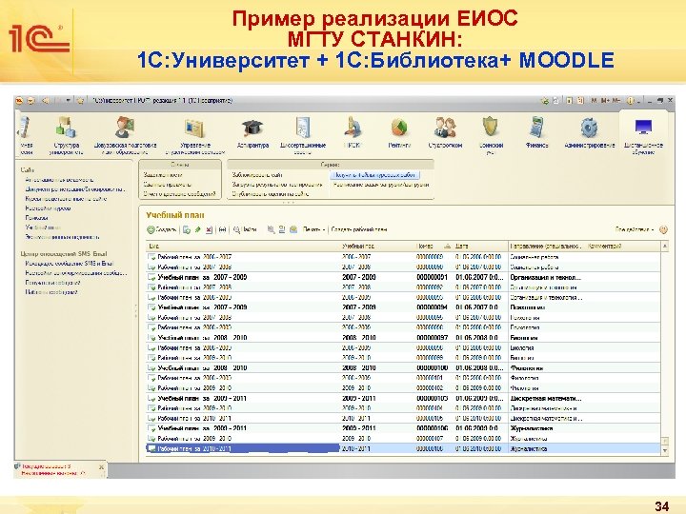Click the calculator icon in title bar
This screenshot has height=514, width=686.
pyautogui.click(x=569, y=101)
